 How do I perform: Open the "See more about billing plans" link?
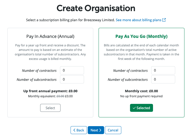tap(138, 20)
